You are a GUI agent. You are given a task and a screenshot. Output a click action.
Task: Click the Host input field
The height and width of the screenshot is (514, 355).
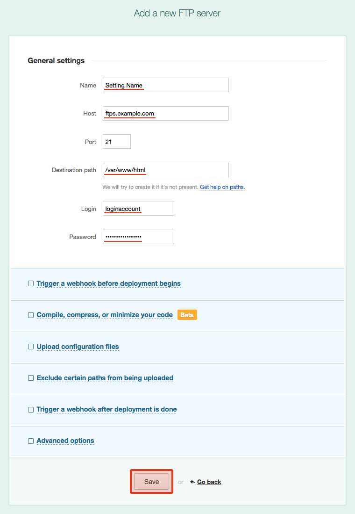(x=165, y=114)
